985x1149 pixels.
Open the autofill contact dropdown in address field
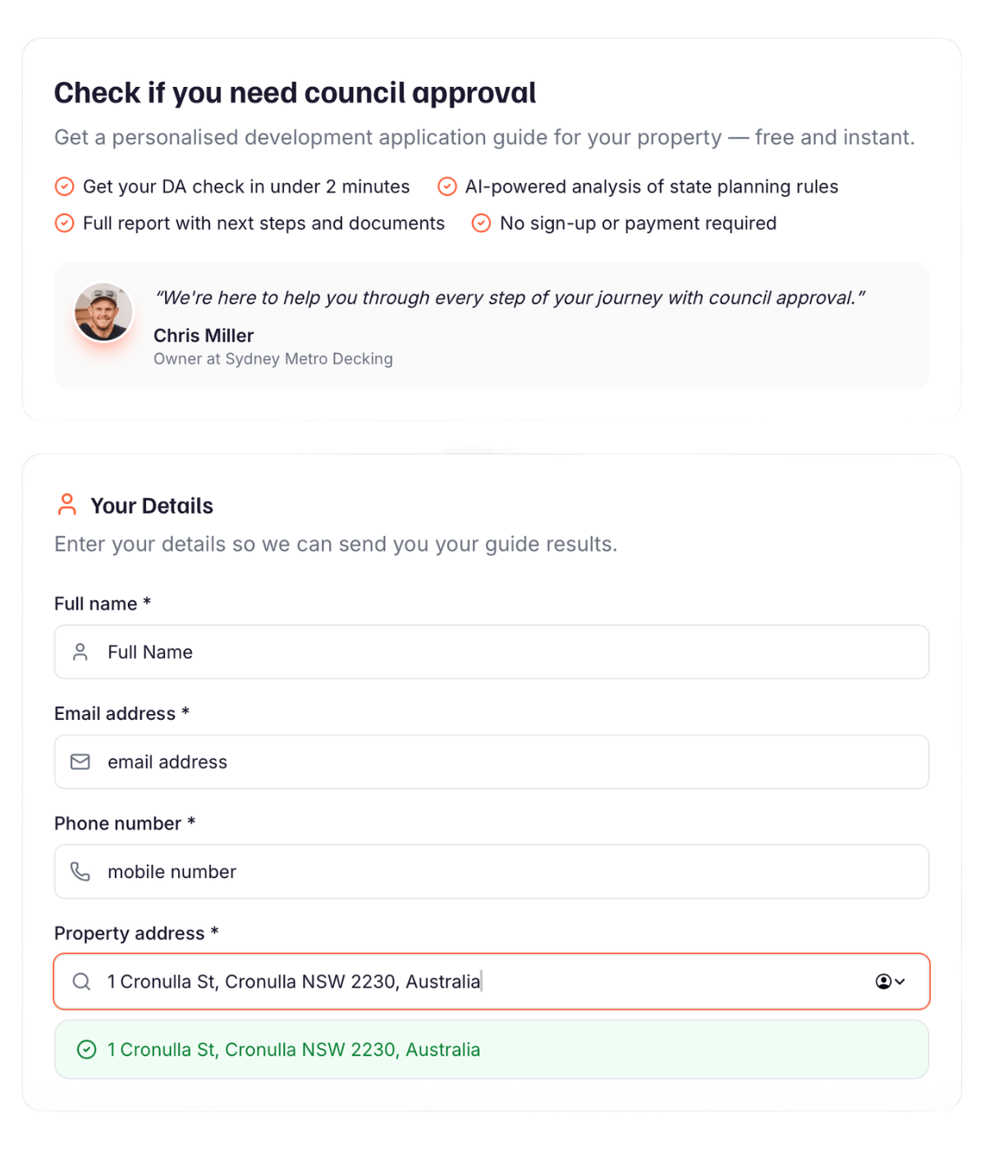[x=890, y=982]
